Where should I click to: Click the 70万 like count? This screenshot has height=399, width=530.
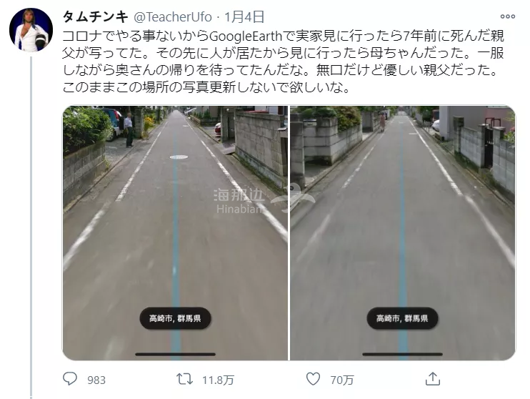(x=341, y=380)
